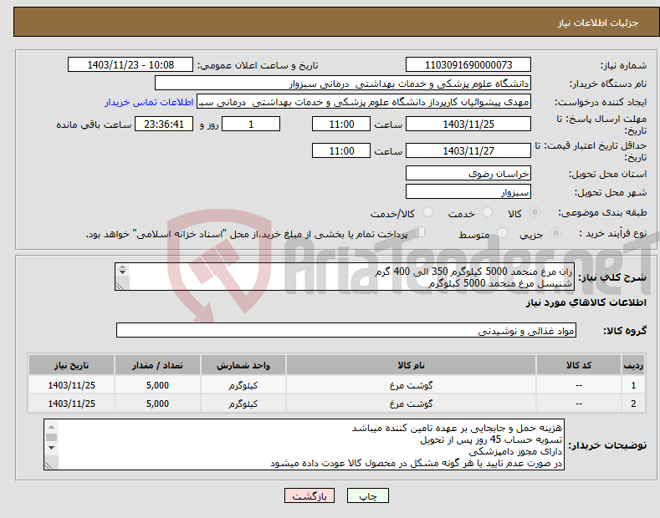The width and height of the screenshot is (660, 518).
Task: Select the کالا/خدمت radio button
Action: coord(427,212)
